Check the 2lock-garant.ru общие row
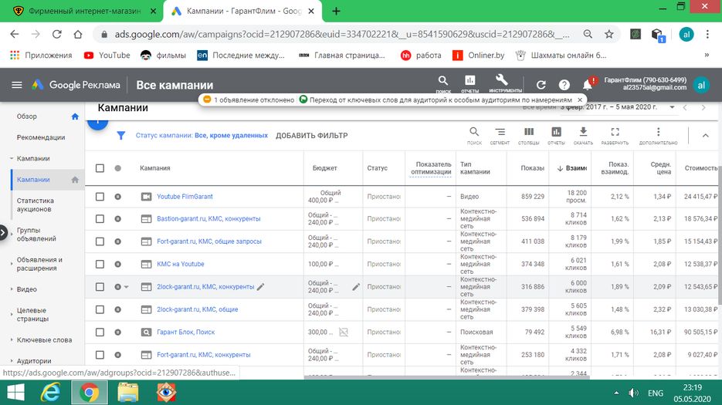 click(x=100, y=309)
